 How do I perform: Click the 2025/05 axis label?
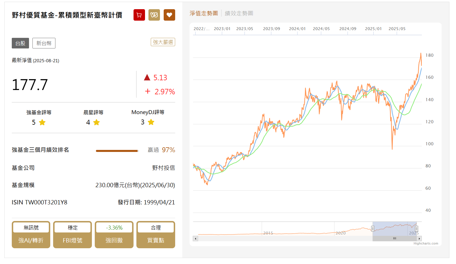click(x=397, y=29)
